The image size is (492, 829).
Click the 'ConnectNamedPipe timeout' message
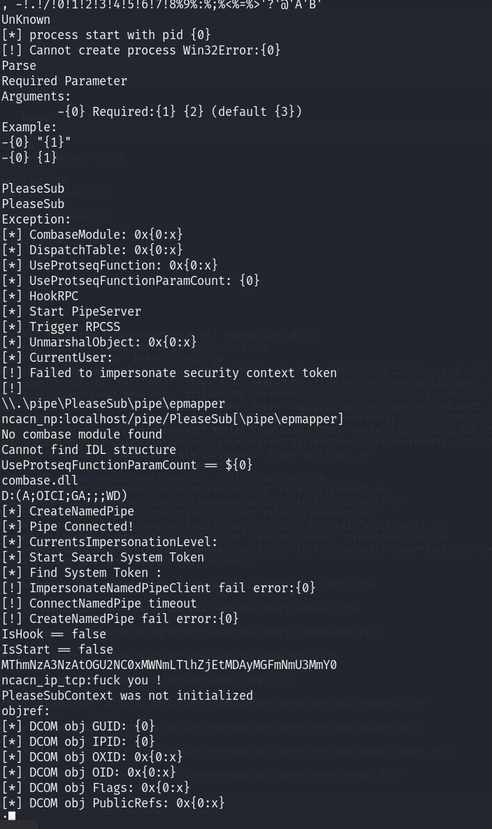click(x=99, y=603)
